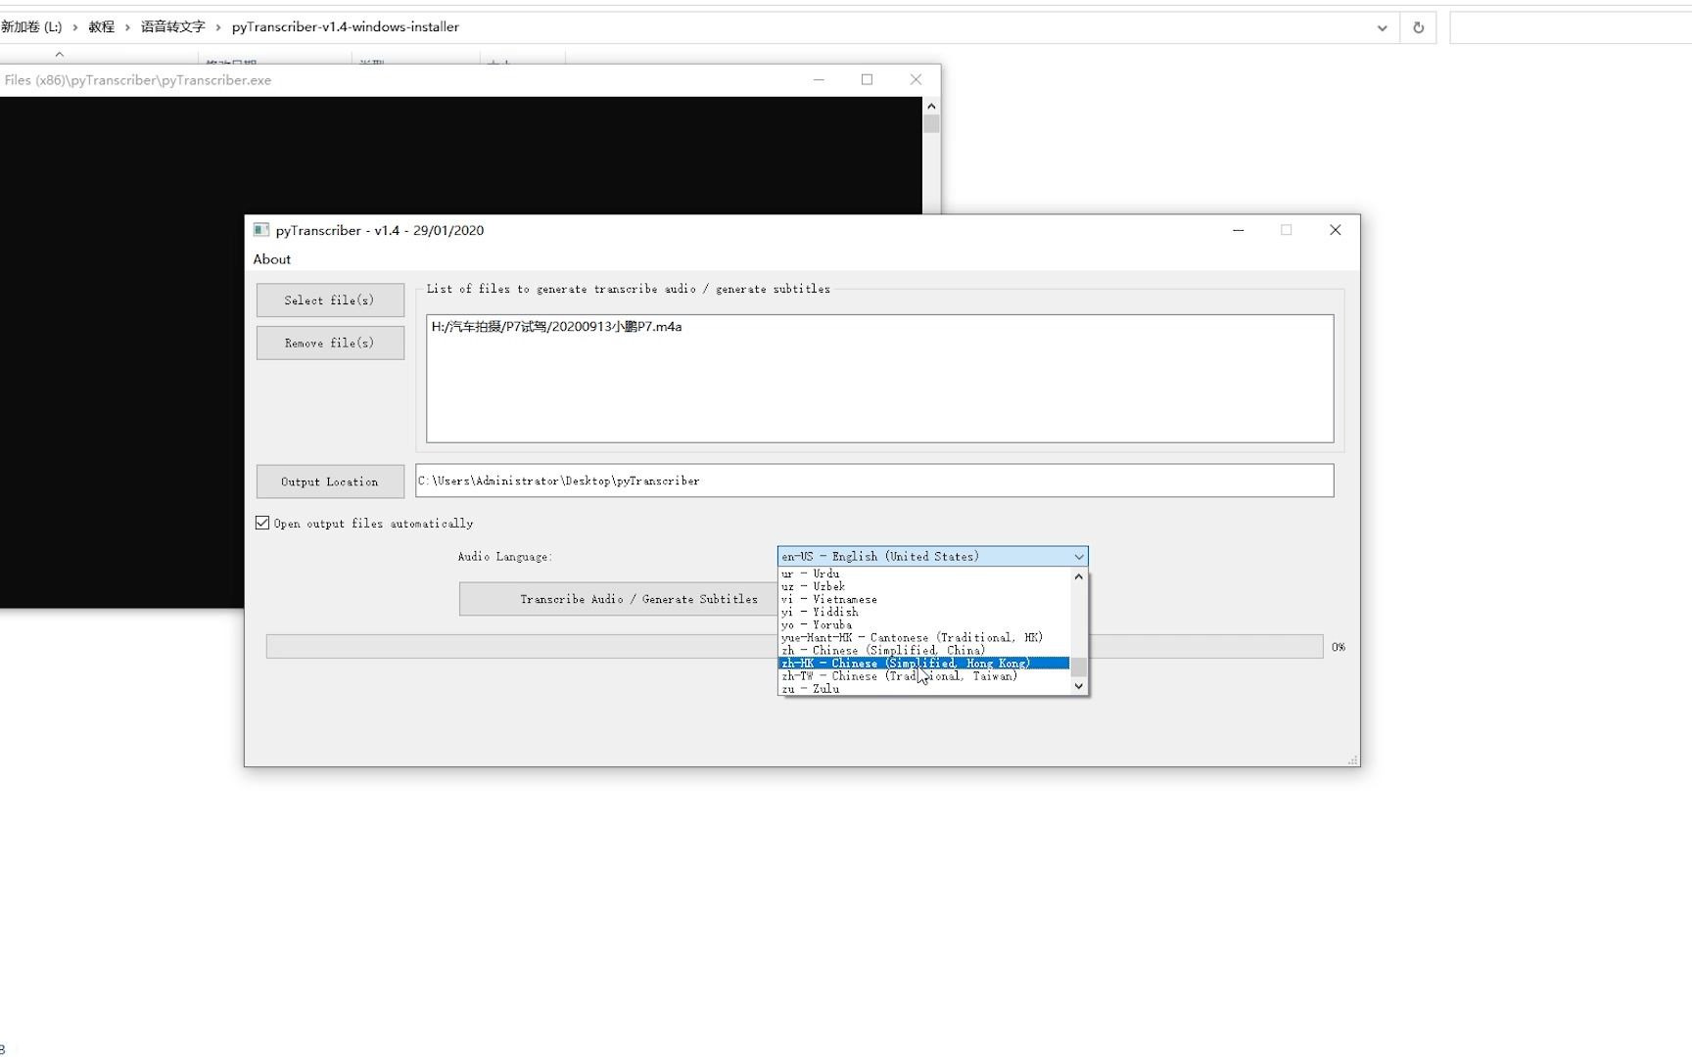The width and height of the screenshot is (1692, 1057).
Task: Click the output location path field
Action: [874, 481]
